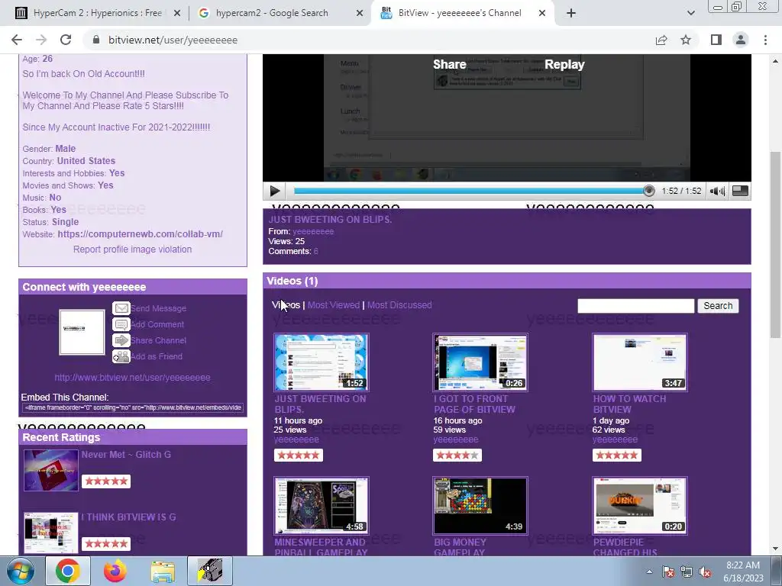Viewport: 782px width, 586px height.
Task: Open the Share Channel link
Action: pos(159,340)
